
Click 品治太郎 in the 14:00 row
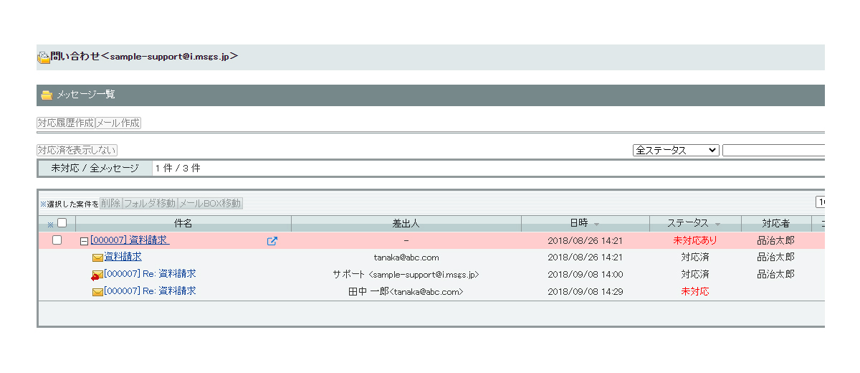[x=776, y=275]
